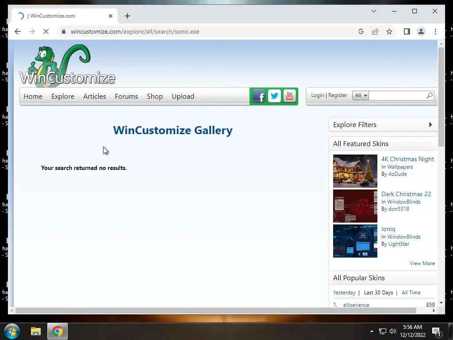This screenshot has width=453, height=340.
Task: Open the Upload menu item
Action: coord(183,96)
